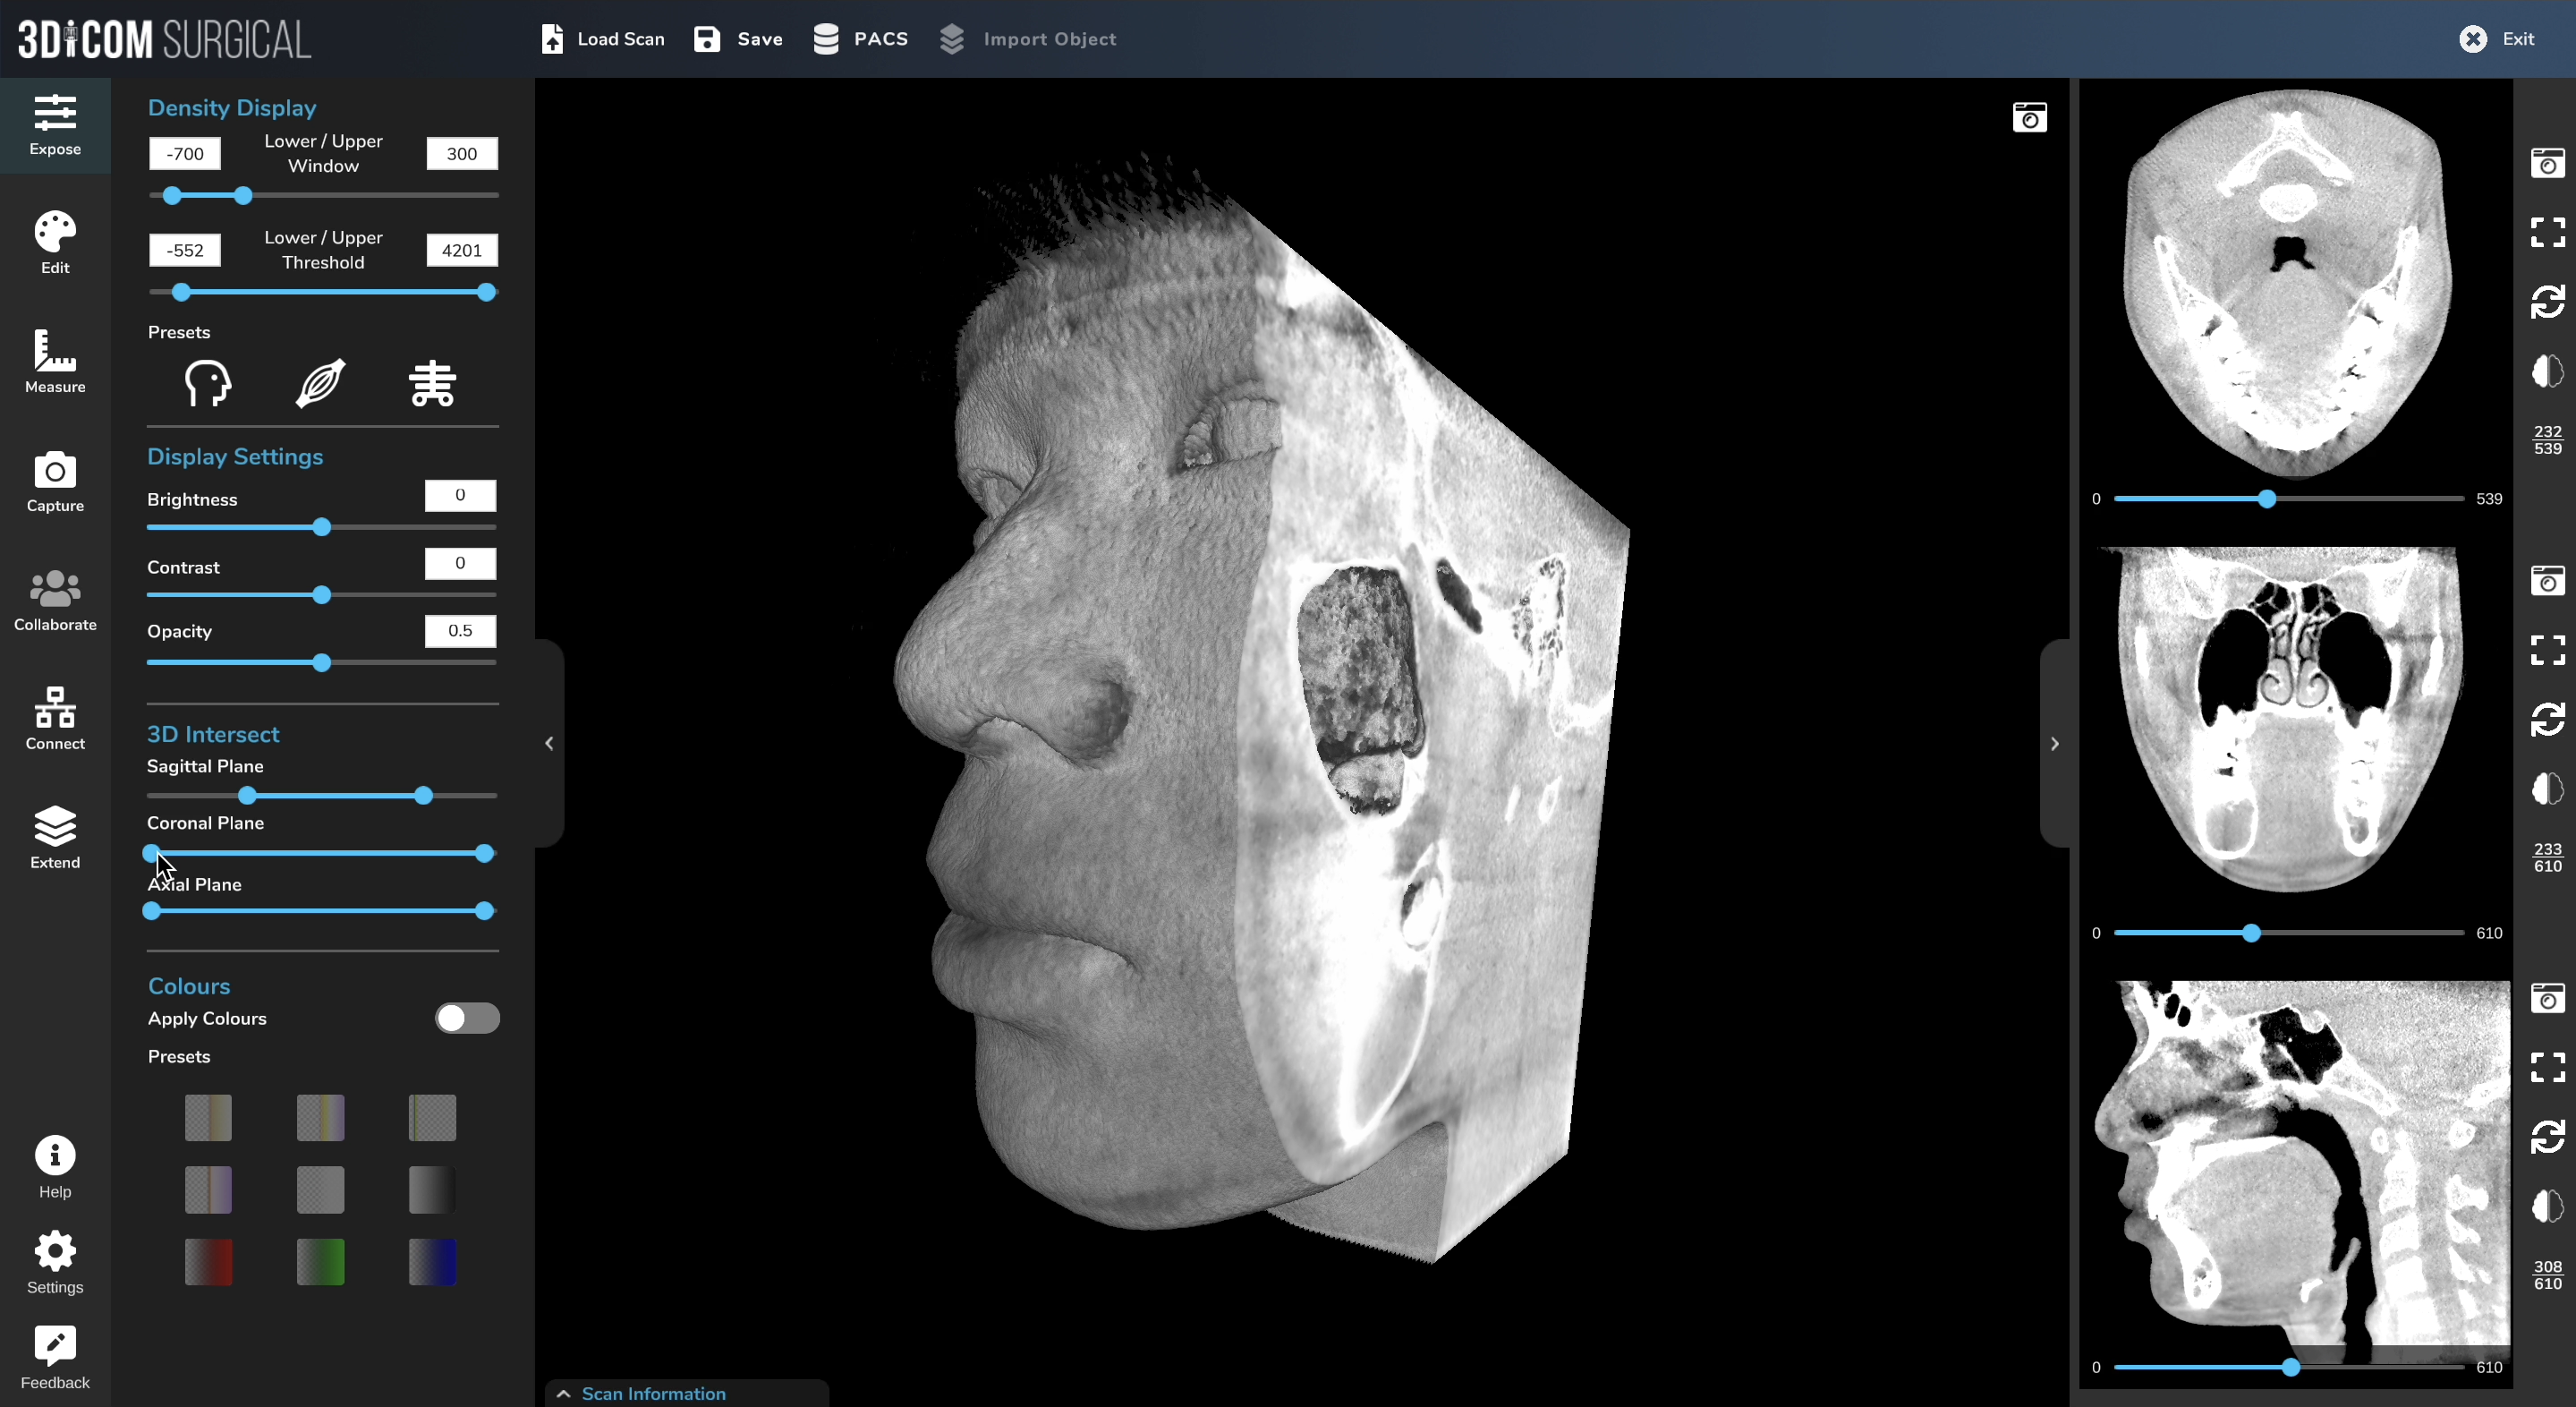Open the PACS menu

click(860, 39)
